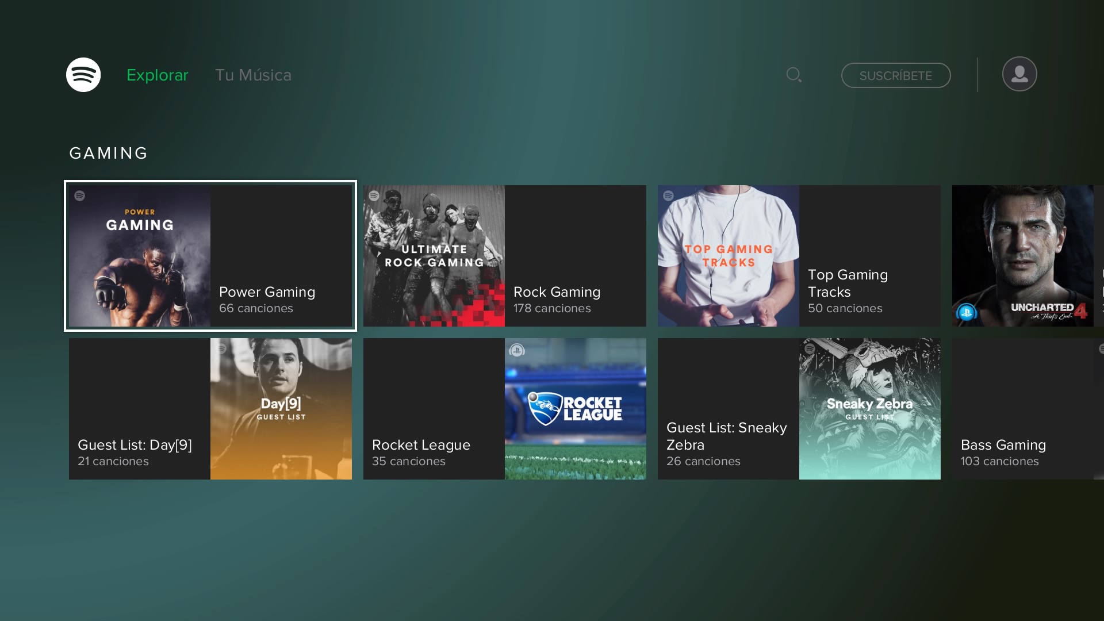Image resolution: width=1104 pixels, height=621 pixels.
Task: Select the Power Gaming title text
Action: point(267,292)
